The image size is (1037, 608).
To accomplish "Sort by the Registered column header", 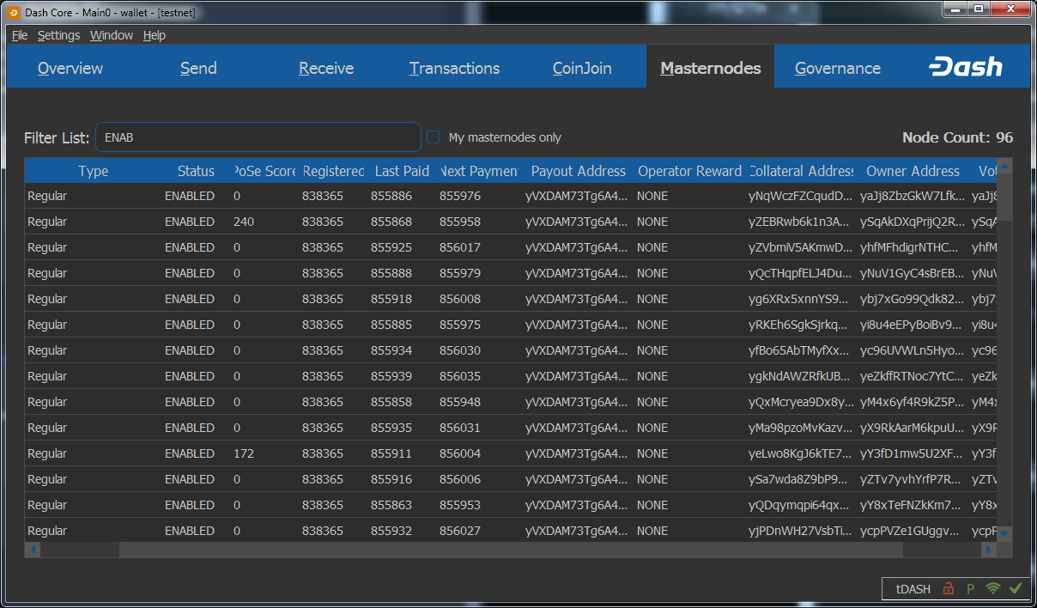I will pos(333,171).
